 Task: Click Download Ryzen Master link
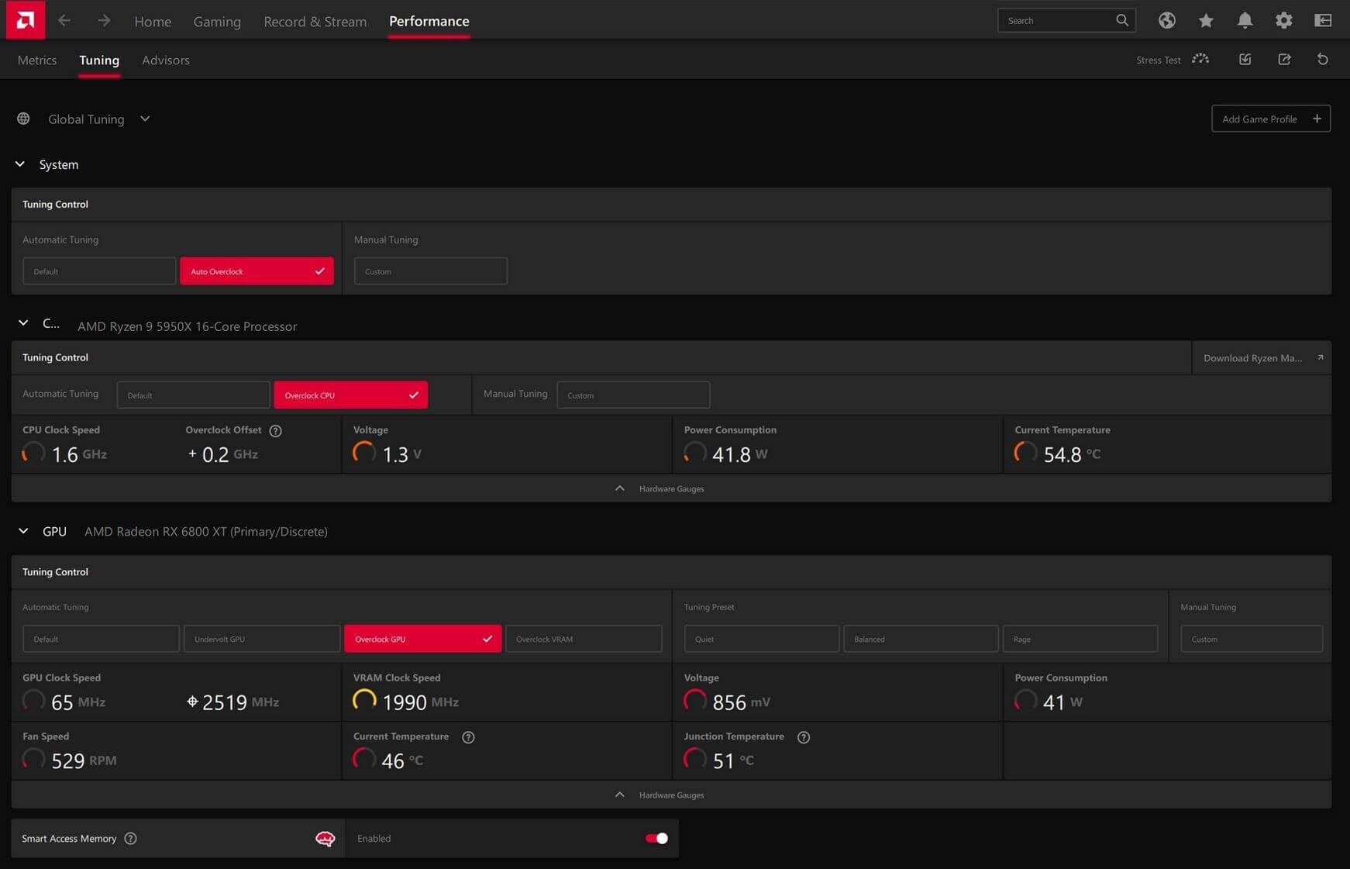pos(1261,358)
